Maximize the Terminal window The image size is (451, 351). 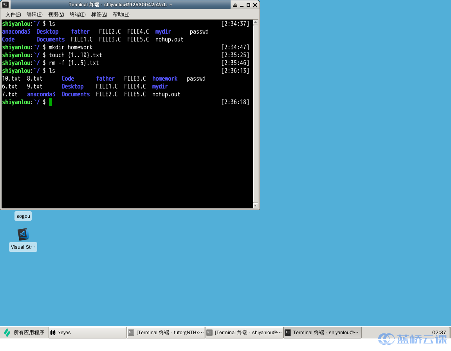click(248, 5)
